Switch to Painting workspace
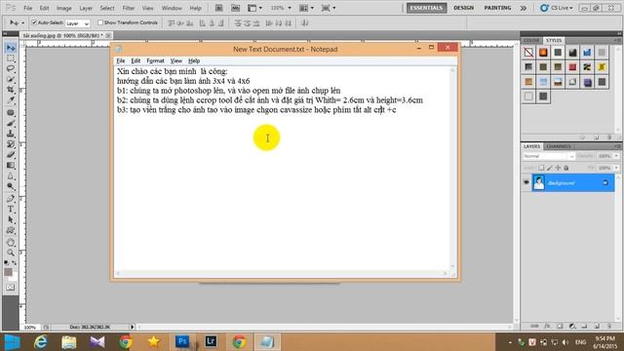624x351 pixels. (497, 8)
